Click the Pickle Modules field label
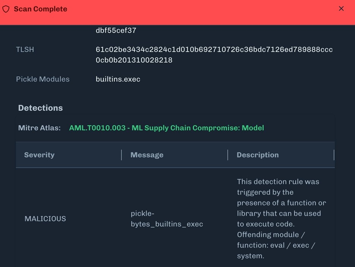The image size is (355, 267). click(x=43, y=79)
